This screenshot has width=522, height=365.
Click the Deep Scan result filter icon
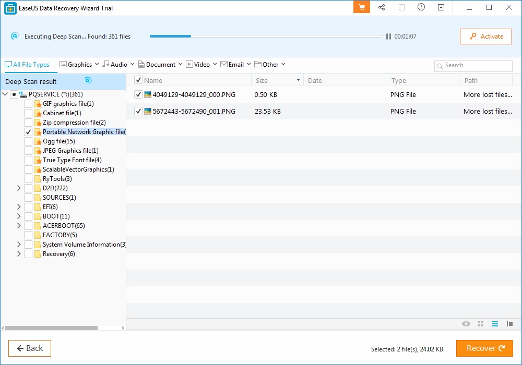(x=88, y=81)
